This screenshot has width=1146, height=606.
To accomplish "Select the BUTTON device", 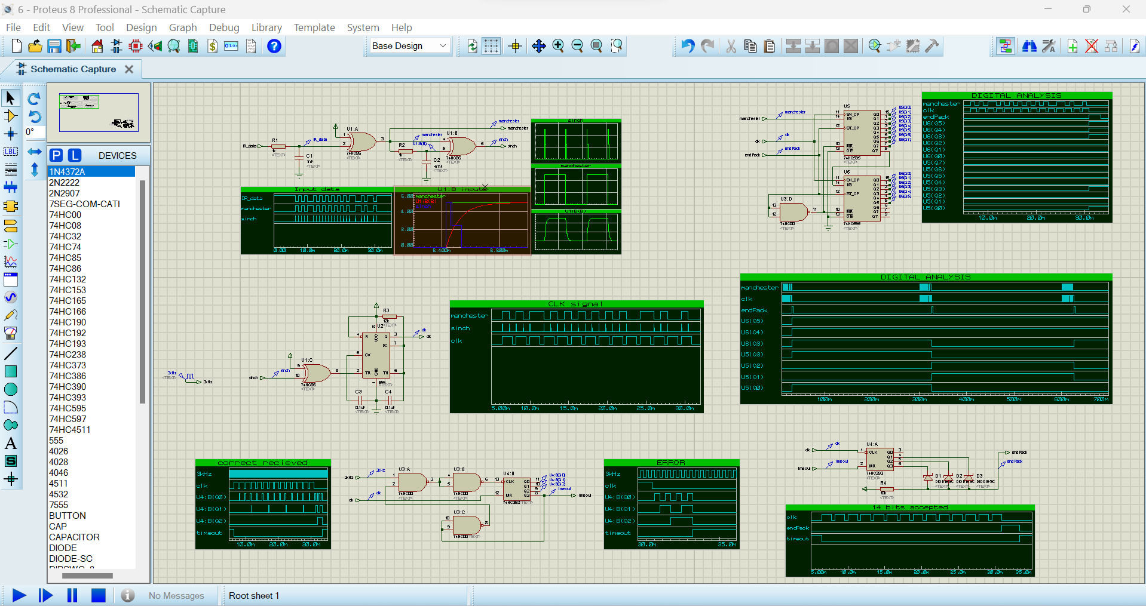I will coord(91,516).
